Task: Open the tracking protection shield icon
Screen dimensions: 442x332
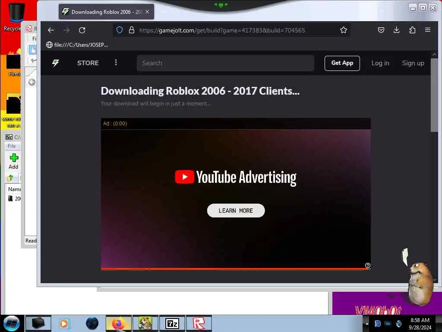Action: click(x=120, y=30)
